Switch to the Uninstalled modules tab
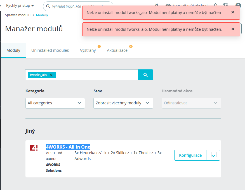This screenshot has height=190, width=245. (x=50, y=50)
